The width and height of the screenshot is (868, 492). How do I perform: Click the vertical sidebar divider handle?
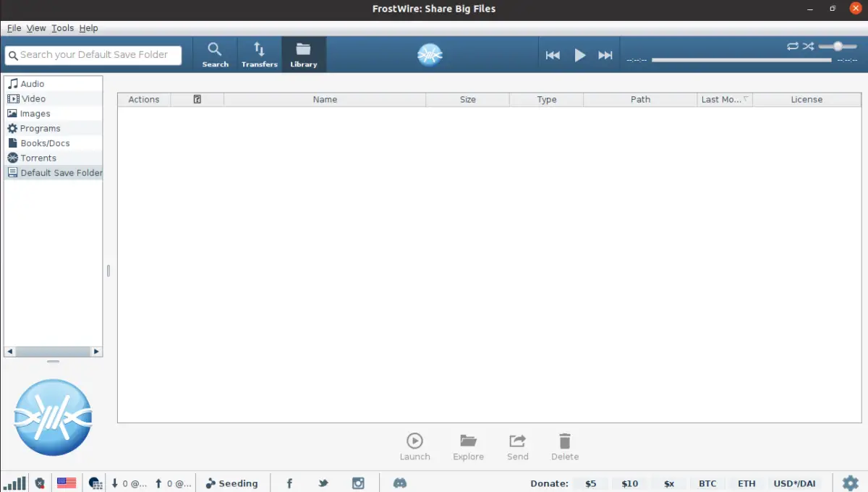(x=109, y=271)
